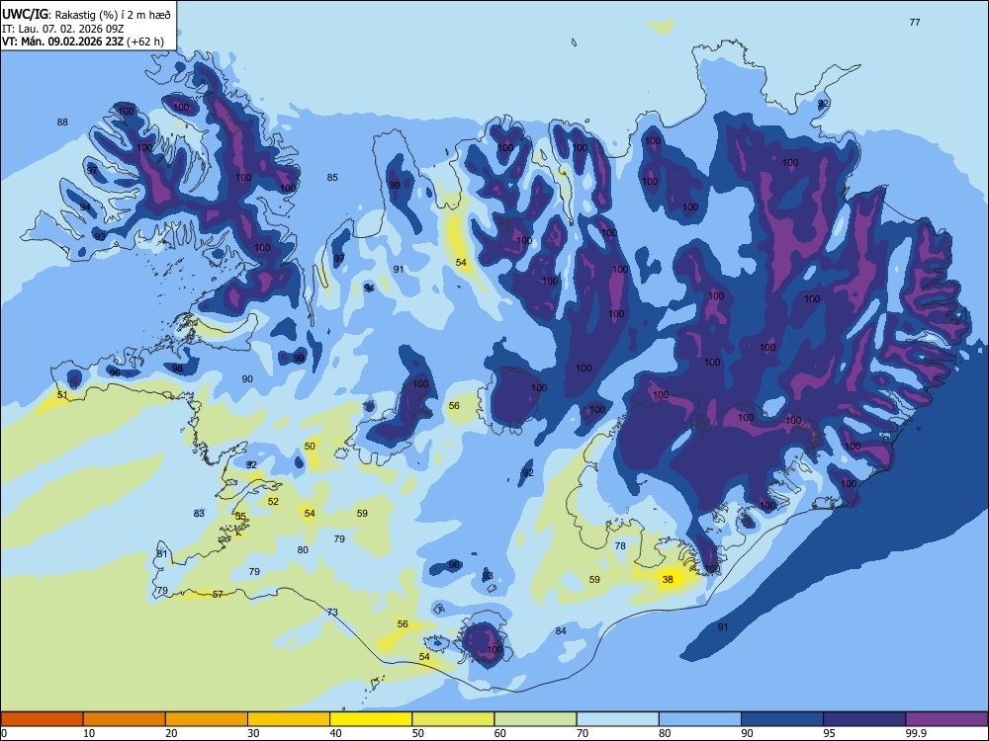Pick the bright yellow 40–50 legend swatch
The height and width of the screenshot is (741, 989).
pos(371,719)
